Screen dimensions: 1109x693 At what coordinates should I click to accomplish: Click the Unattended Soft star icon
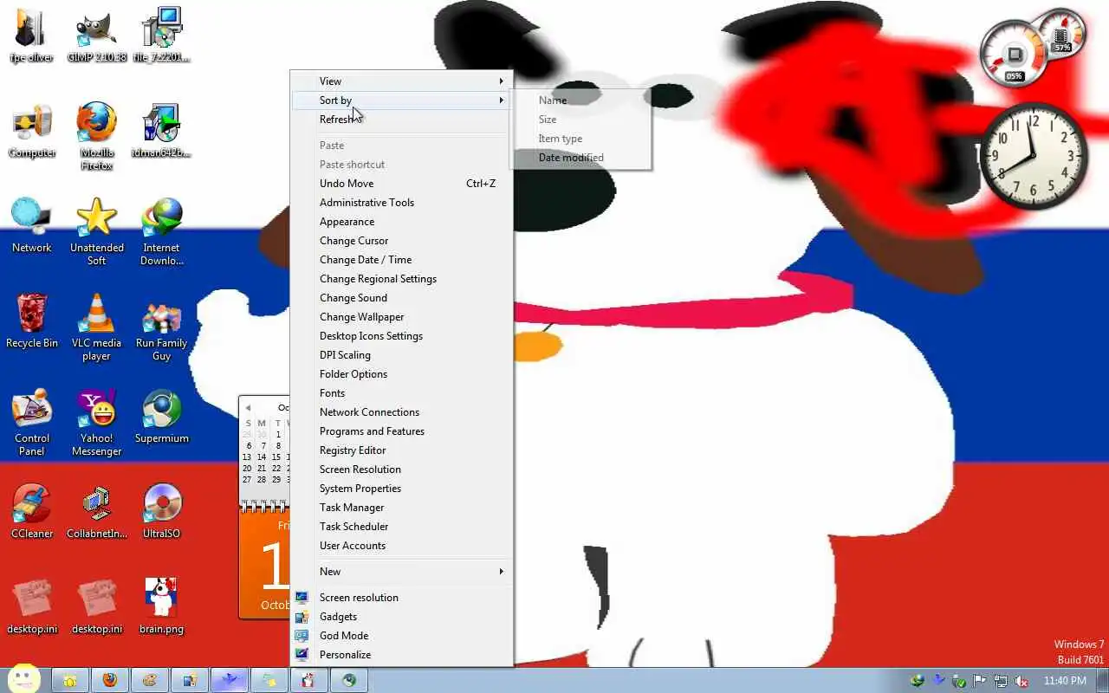pos(97,231)
